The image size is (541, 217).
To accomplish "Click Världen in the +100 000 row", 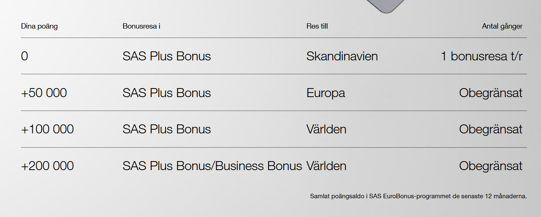I will tap(326, 130).
